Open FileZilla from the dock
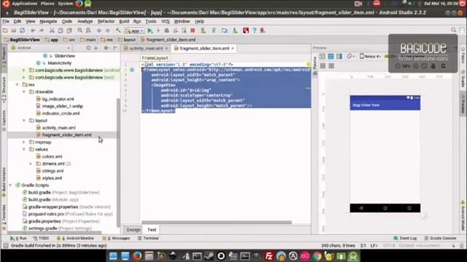This screenshot has width=467, height=262. (x=269, y=256)
